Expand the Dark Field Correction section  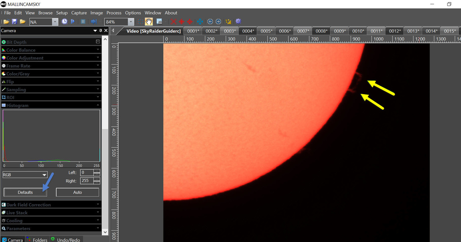pyautogui.click(x=51, y=205)
